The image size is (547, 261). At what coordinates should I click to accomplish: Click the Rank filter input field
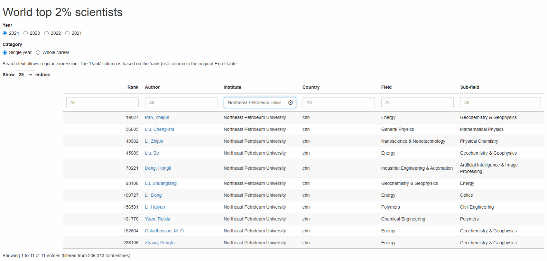point(102,103)
